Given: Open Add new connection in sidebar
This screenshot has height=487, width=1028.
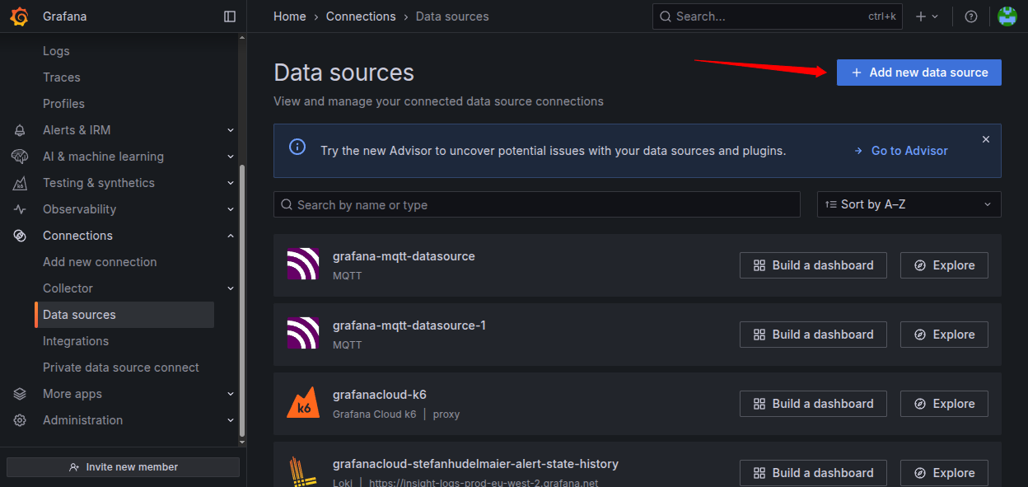Looking at the screenshot, I should point(100,262).
